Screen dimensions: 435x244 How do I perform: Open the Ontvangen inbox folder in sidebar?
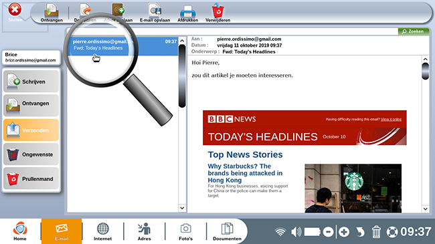click(31, 106)
